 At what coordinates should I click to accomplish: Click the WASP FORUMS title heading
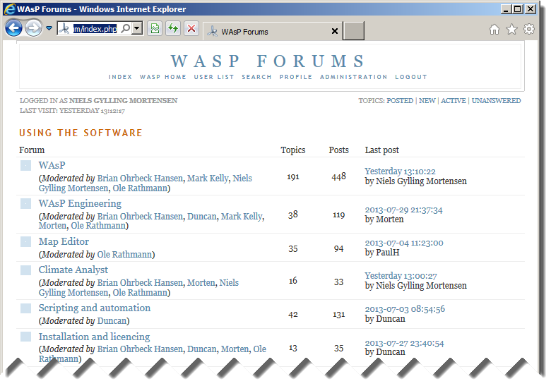point(268,61)
